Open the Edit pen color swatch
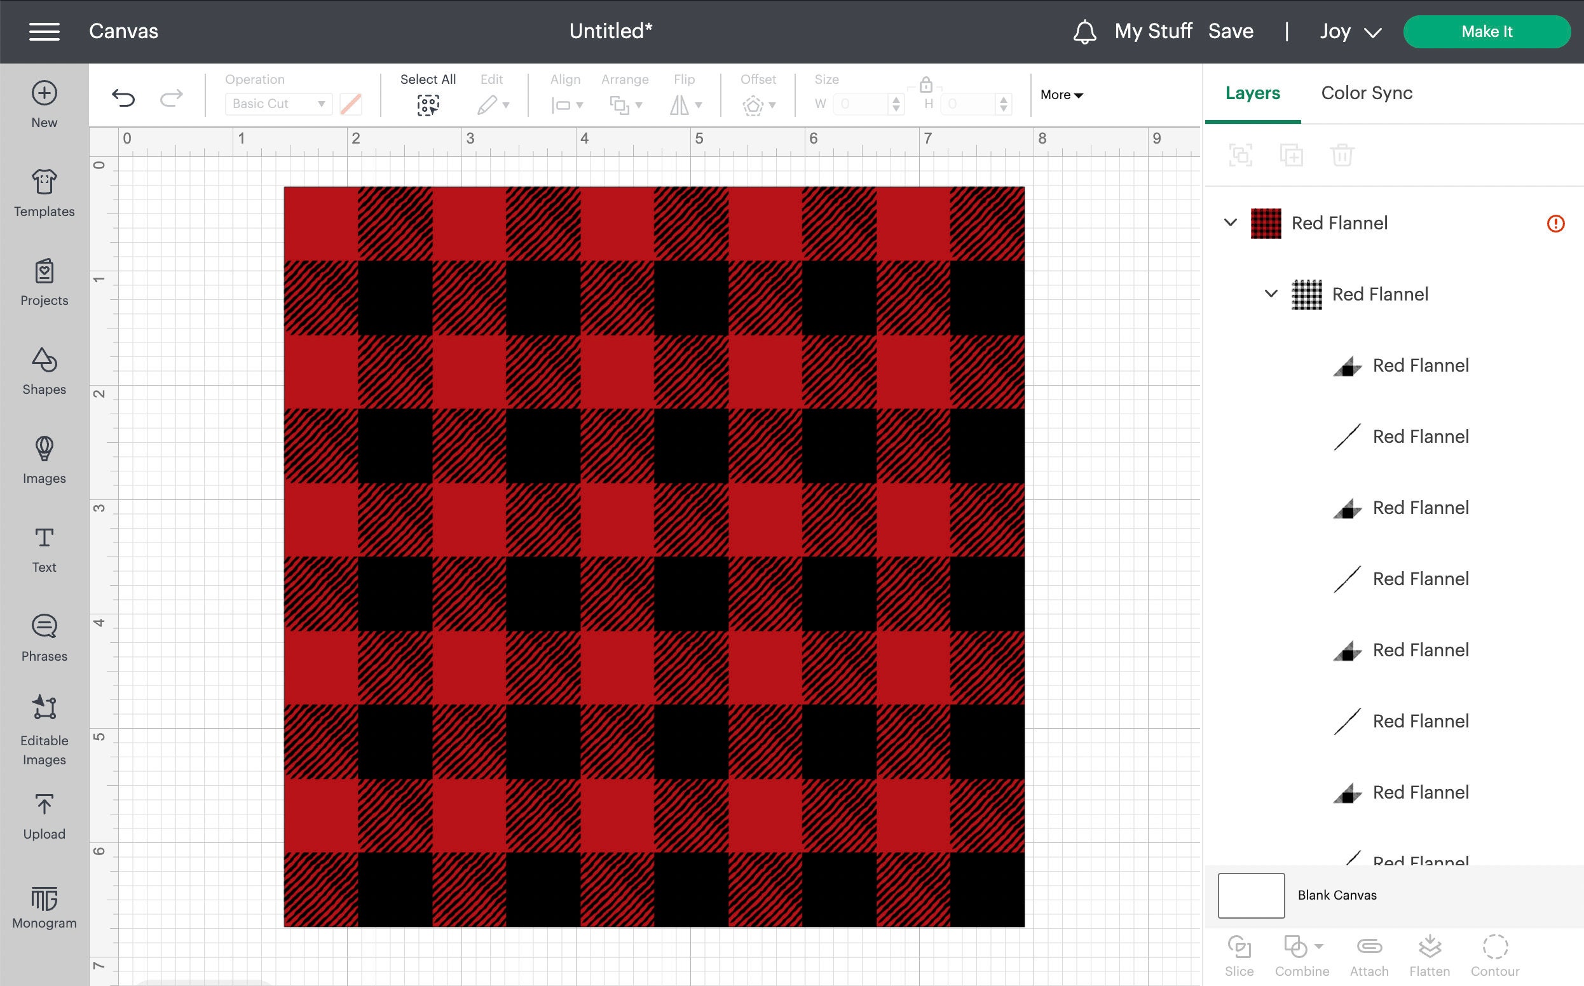The width and height of the screenshot is (1584, 986). (x=351, y=103)
